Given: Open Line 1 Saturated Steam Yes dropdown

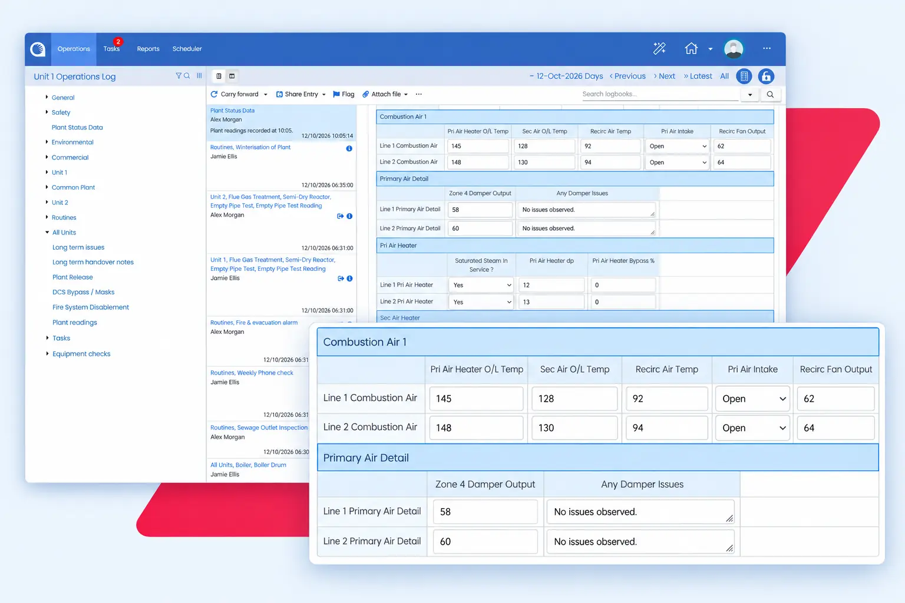Looking at the screenshot, I should click(481, 285).
